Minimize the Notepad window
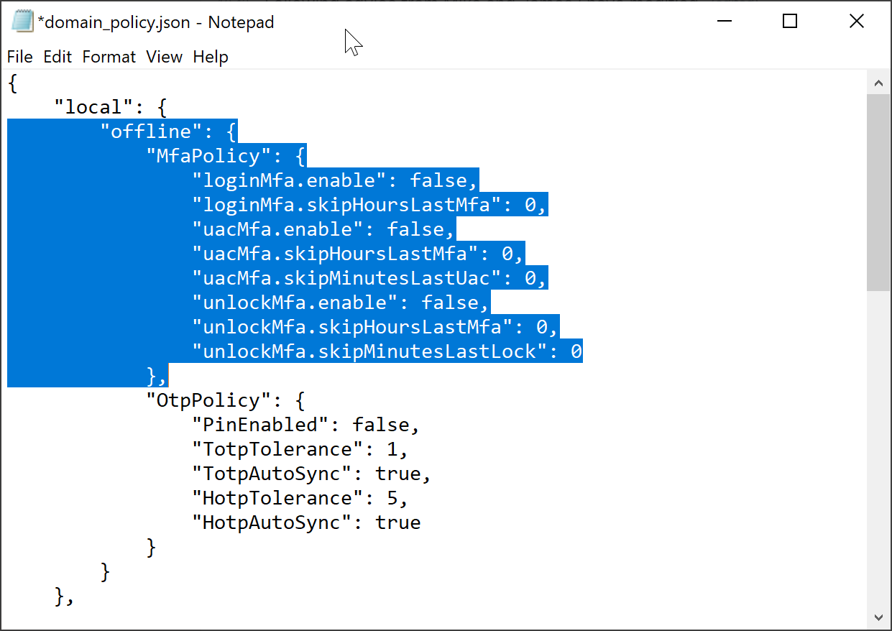The image size is (892, 631). (724, 22)
